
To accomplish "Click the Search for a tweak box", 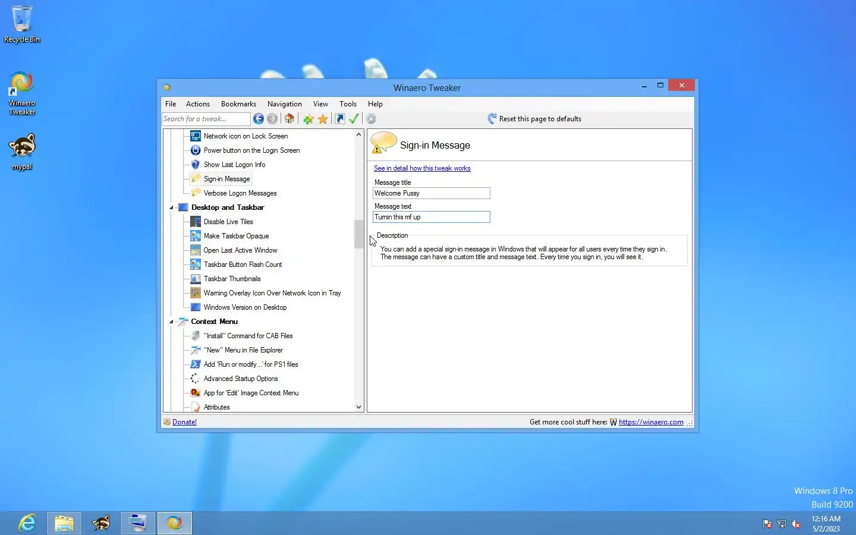I will coord(206,119).
